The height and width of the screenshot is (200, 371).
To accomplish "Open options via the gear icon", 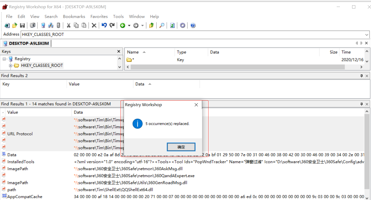I will 182,26.
